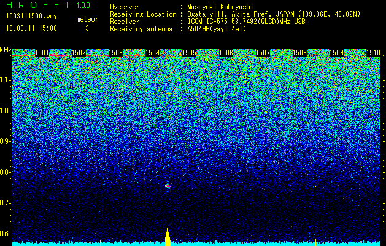Click the red meteor echo in the spectrogram
The width and height of the screenshot is (386, 246).
(168, 186)
